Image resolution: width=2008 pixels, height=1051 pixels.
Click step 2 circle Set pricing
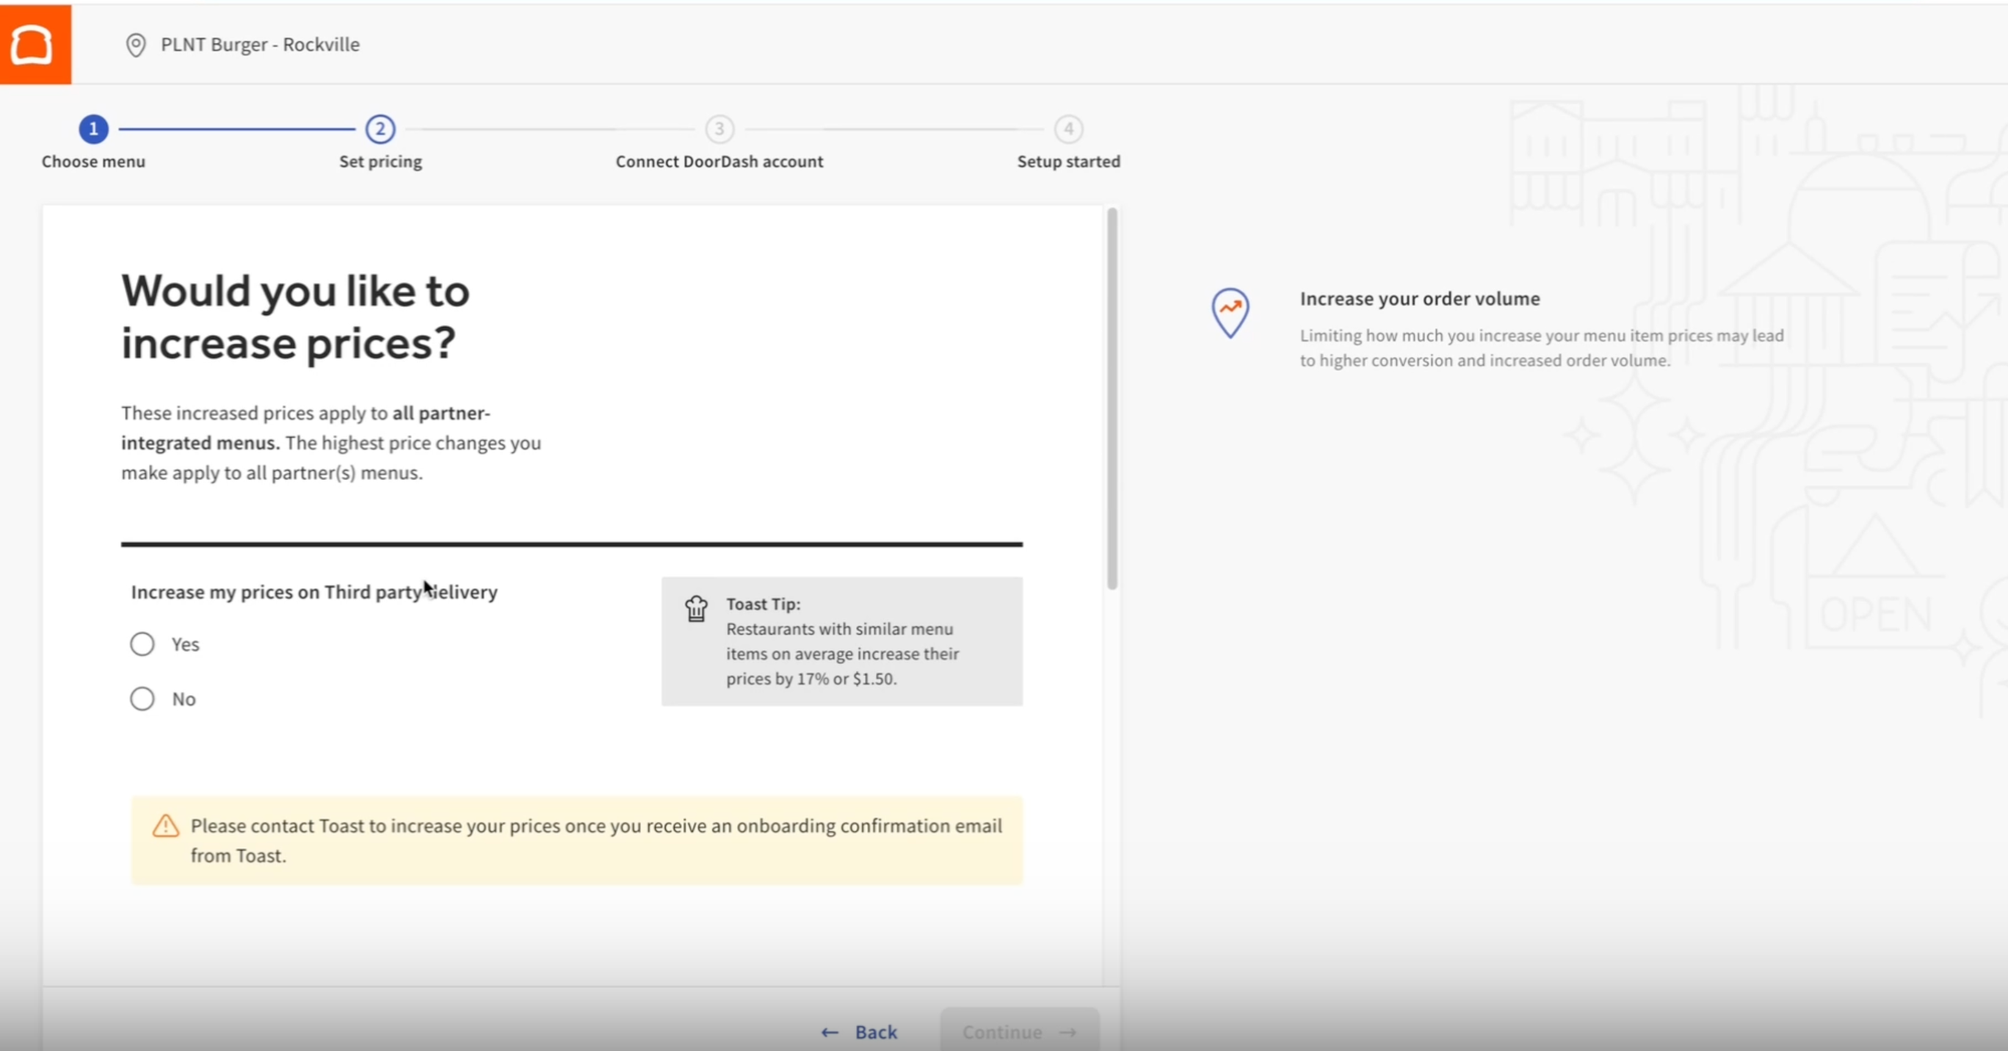[x=380, y=129]
